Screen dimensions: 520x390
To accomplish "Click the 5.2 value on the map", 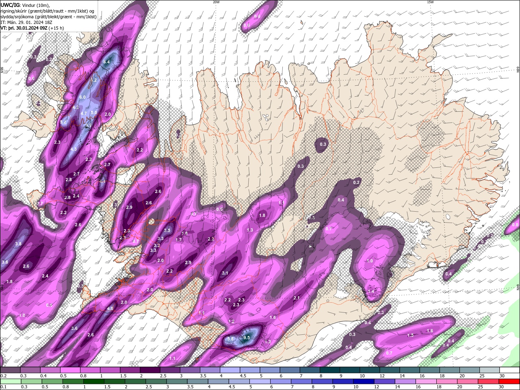I will tap(63, 122).
